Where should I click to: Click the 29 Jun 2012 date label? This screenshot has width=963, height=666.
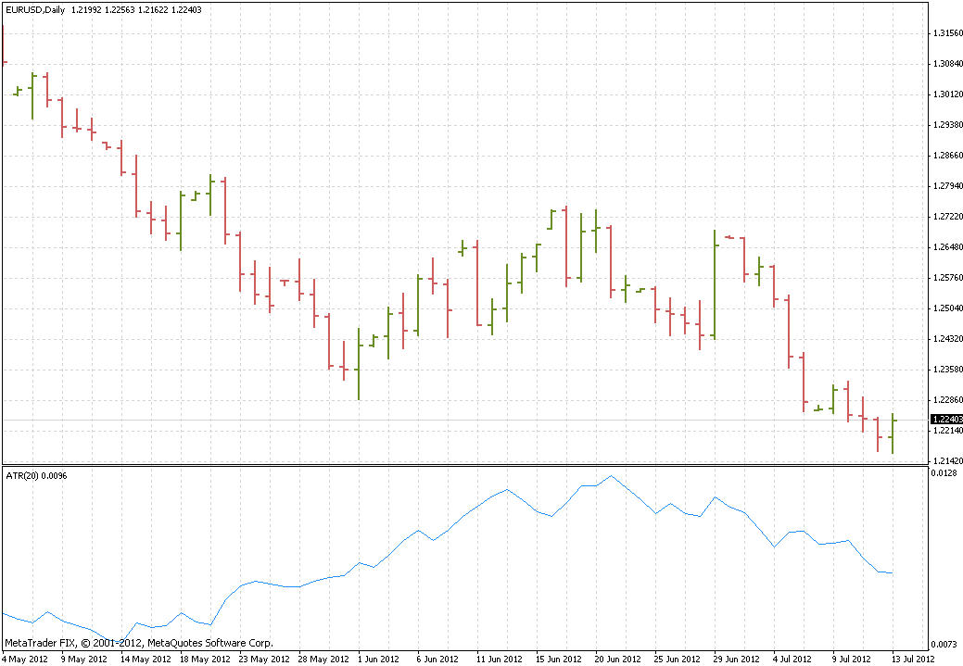coord(736,660)
